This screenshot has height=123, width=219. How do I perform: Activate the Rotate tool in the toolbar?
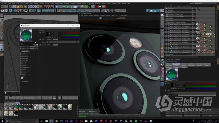click(22, 6)
